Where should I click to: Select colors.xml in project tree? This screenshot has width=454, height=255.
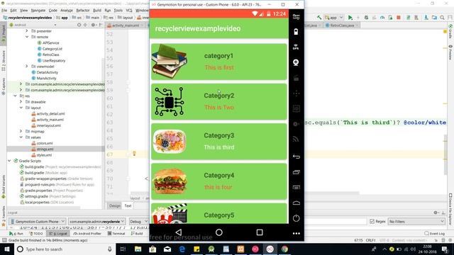(x=45, y=143)
